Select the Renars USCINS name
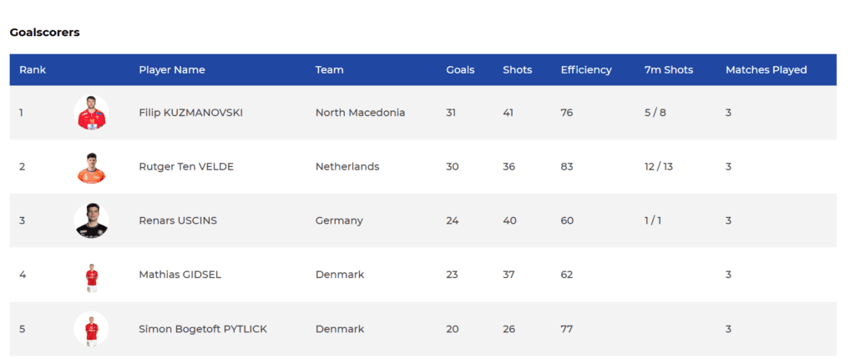The height and width of the screenshot is (359, 855). point(178,221)
